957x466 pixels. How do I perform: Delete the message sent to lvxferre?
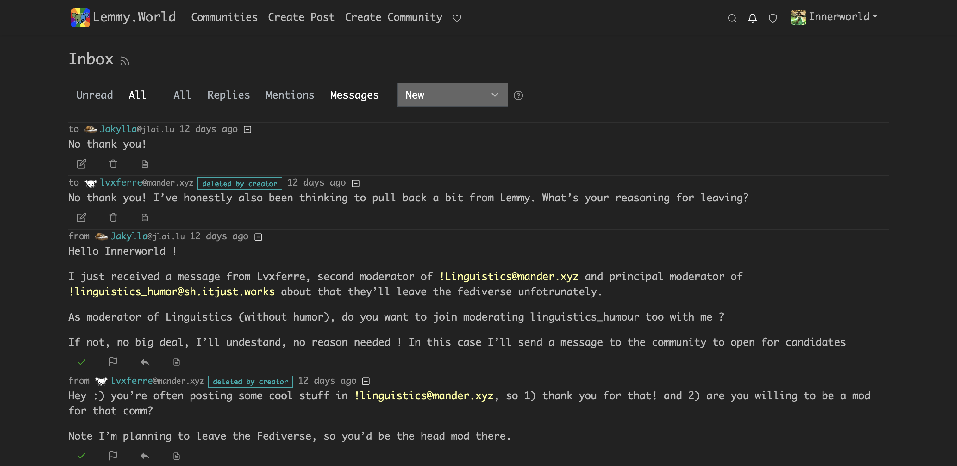tap(113, 218)
